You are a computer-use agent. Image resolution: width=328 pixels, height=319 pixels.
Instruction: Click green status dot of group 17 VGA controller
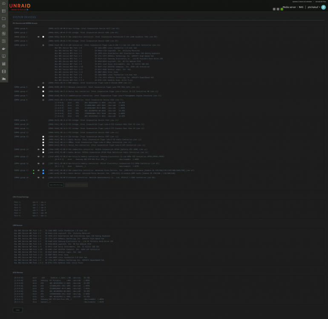click(34, 171)
